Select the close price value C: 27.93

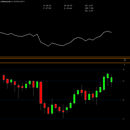(x=47, y=8)
